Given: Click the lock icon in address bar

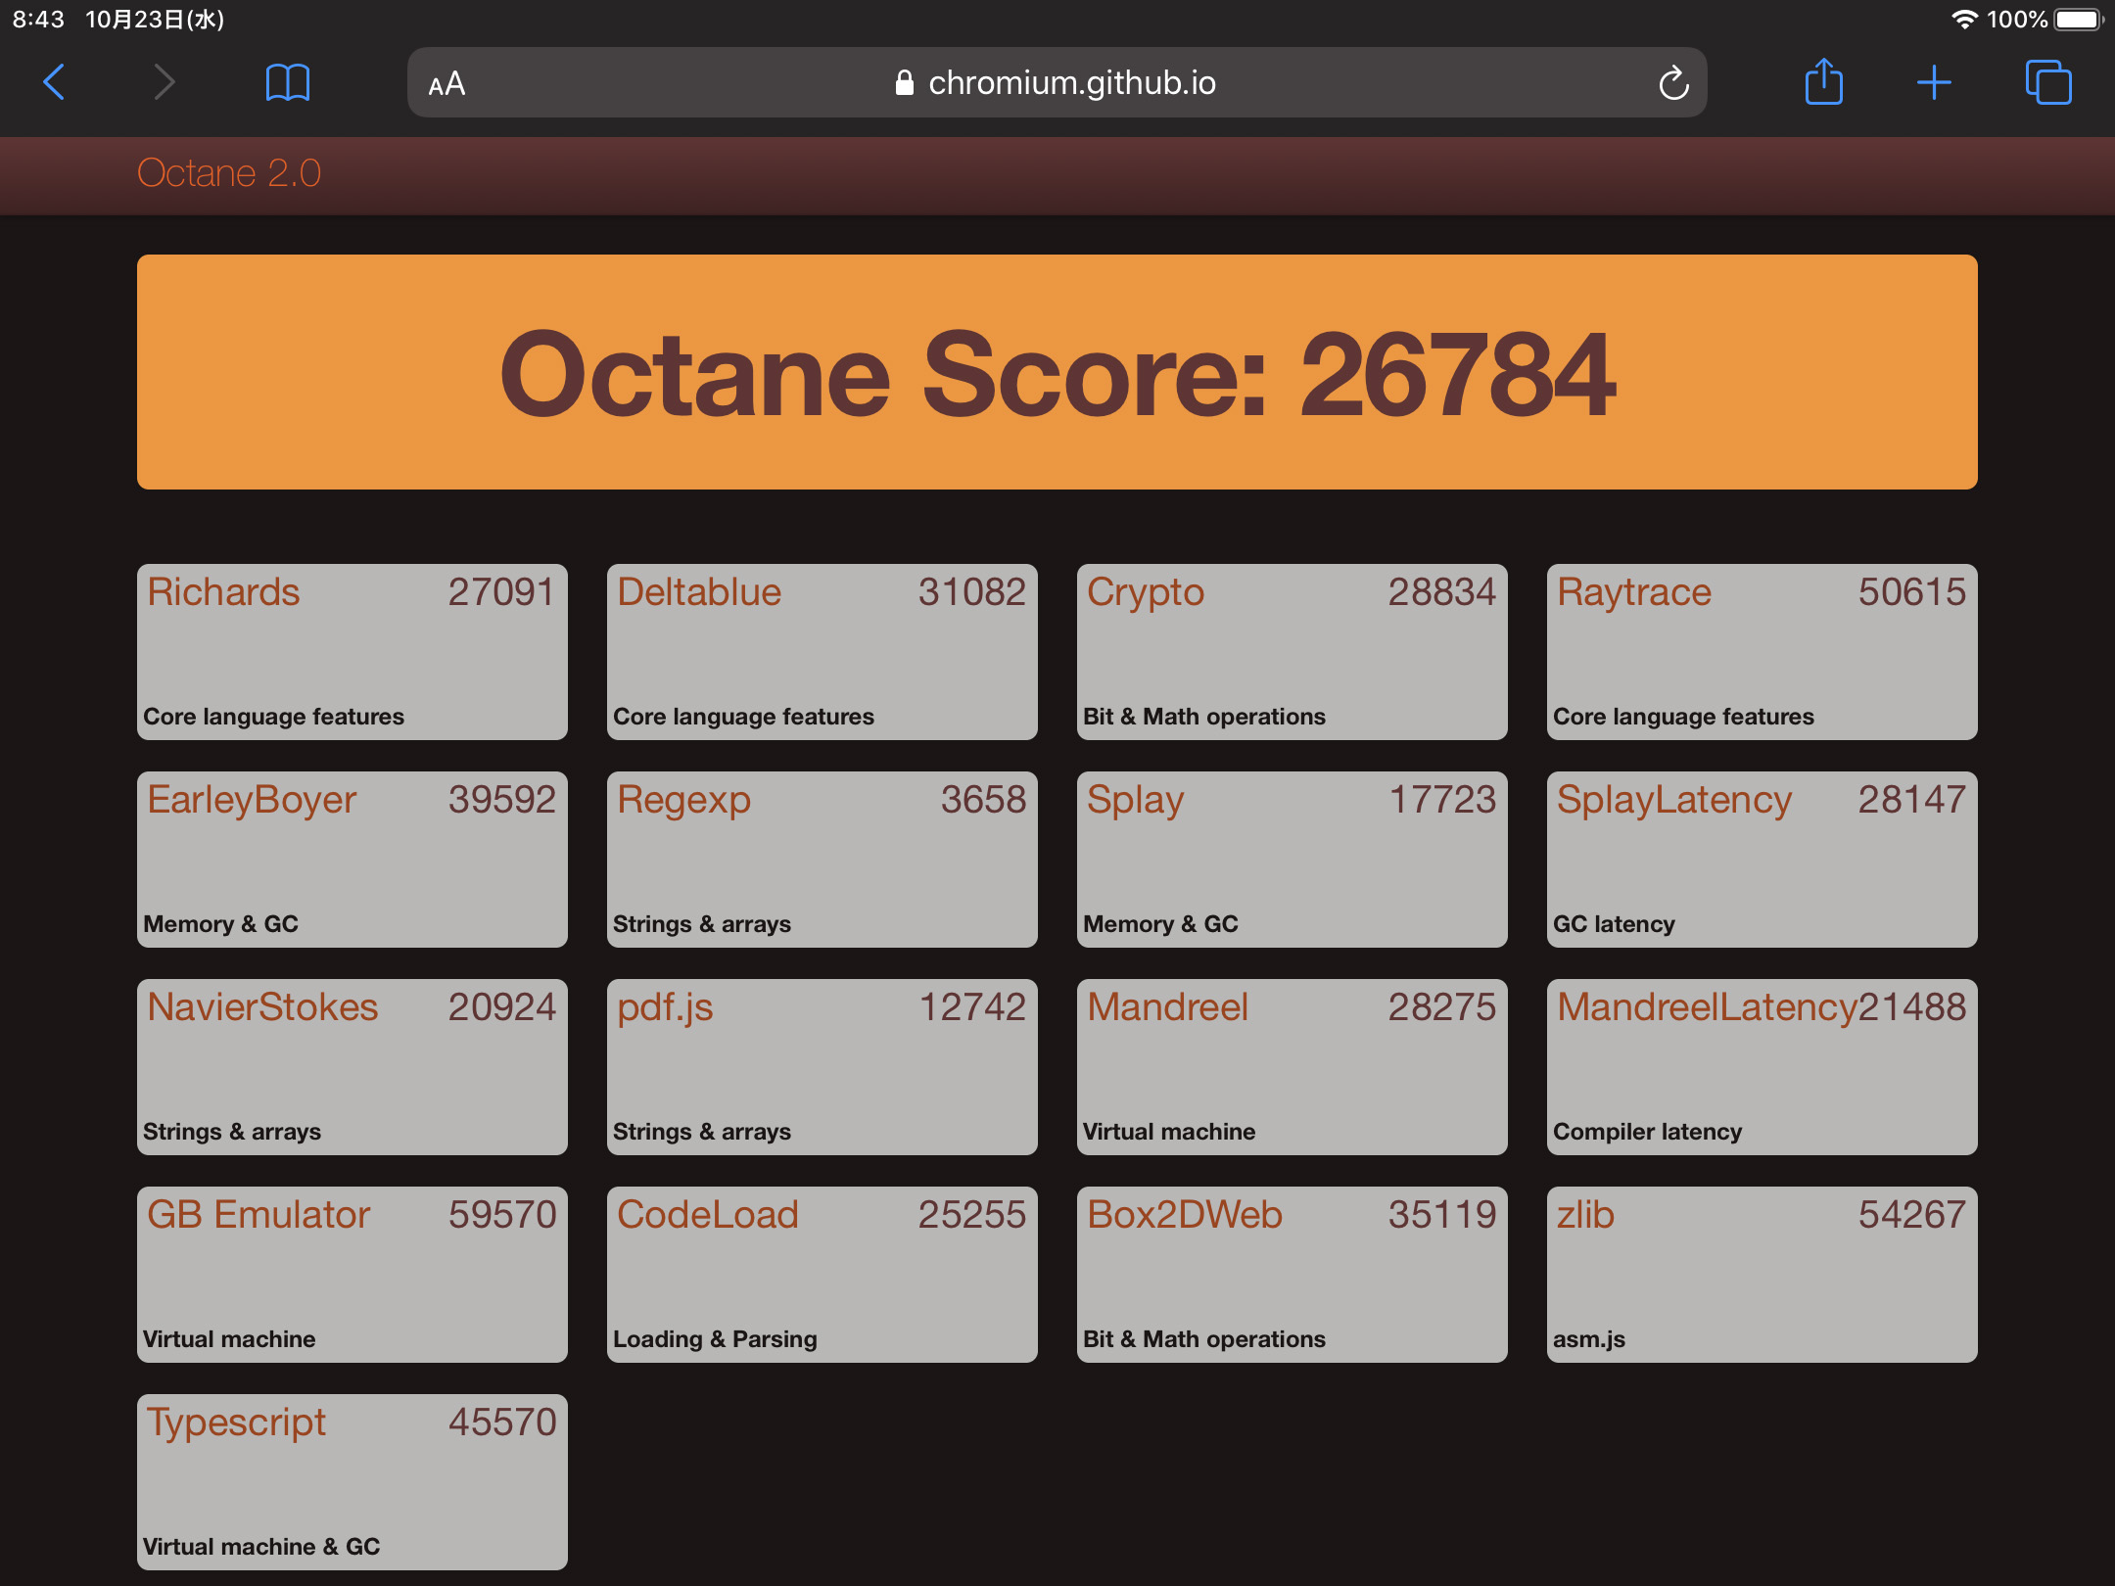Looking at the screenshot, I should tap(903, 82).
